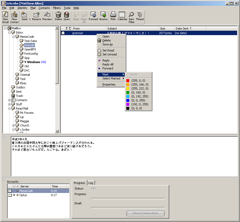Choose Set Unread from context menu
Image resolution: width=240 pixels, height=222 pixels.
click(109, 54)
